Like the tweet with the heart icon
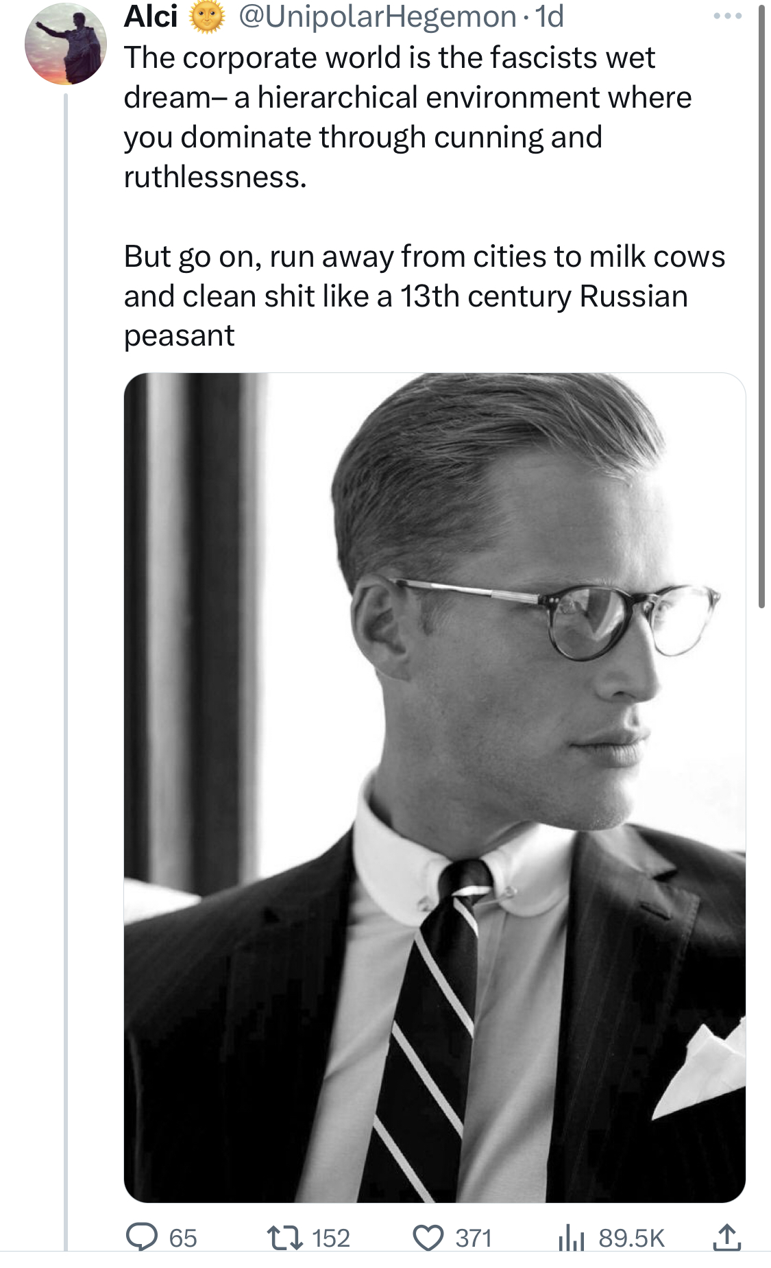This screenshot has width=771, height=1268. coord(428,1237)
